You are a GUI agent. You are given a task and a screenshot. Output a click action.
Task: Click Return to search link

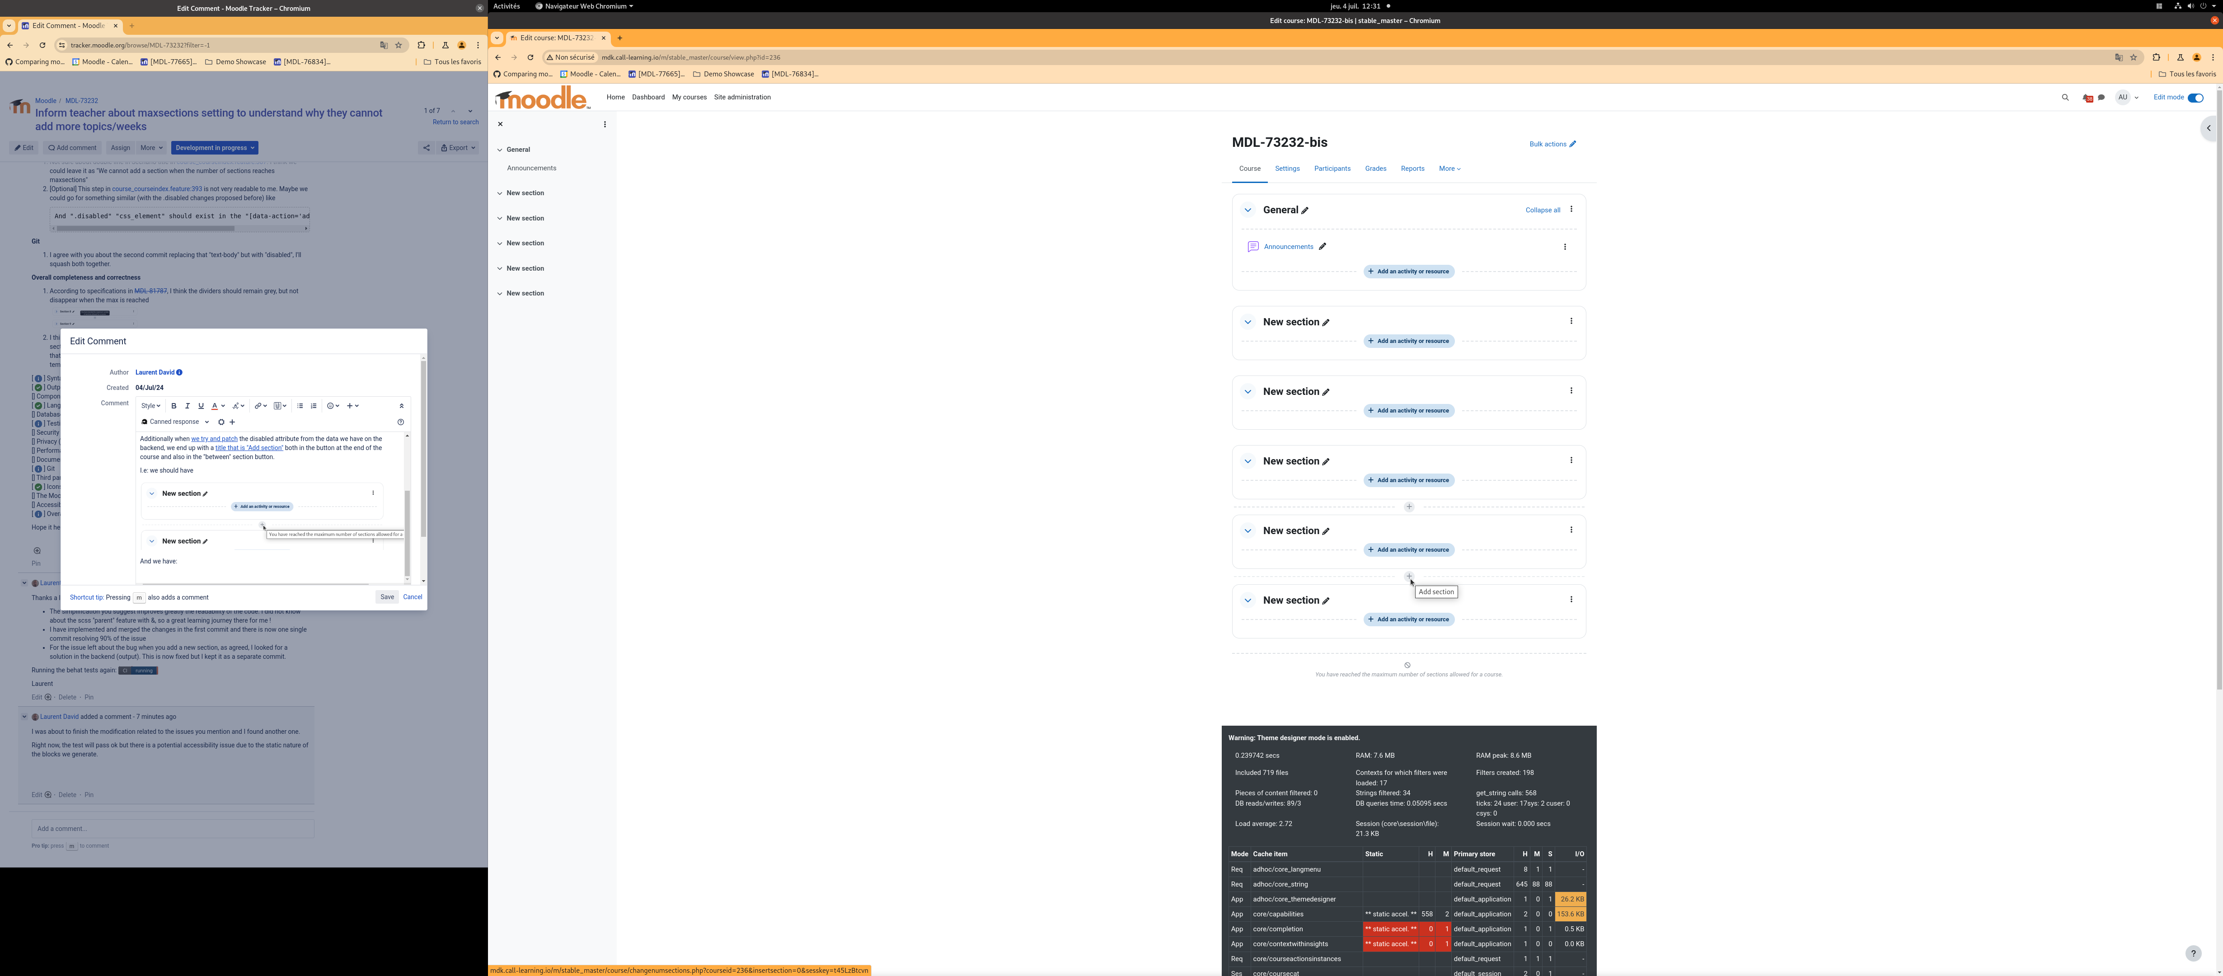(455, 122)
